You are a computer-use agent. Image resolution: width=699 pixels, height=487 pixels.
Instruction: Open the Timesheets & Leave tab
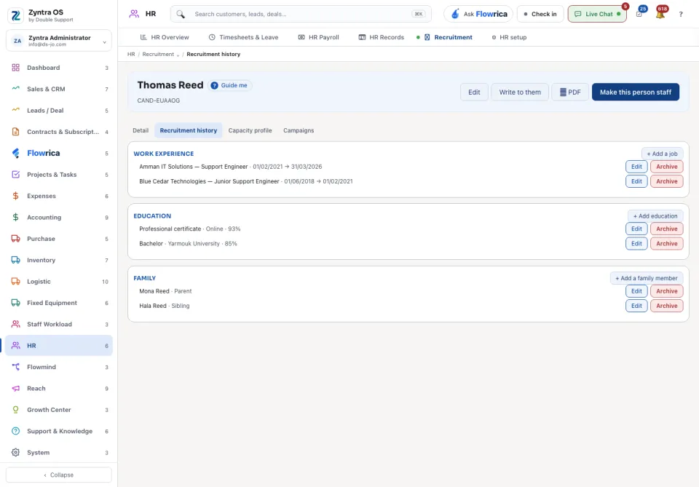point(243,37)
